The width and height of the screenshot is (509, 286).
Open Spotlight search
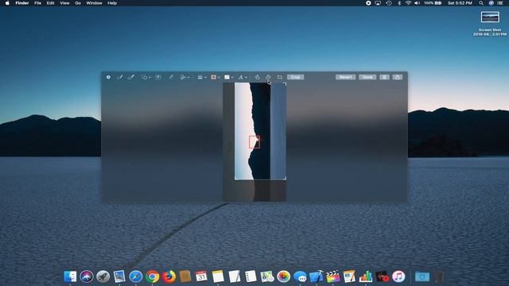click(481, 3)
